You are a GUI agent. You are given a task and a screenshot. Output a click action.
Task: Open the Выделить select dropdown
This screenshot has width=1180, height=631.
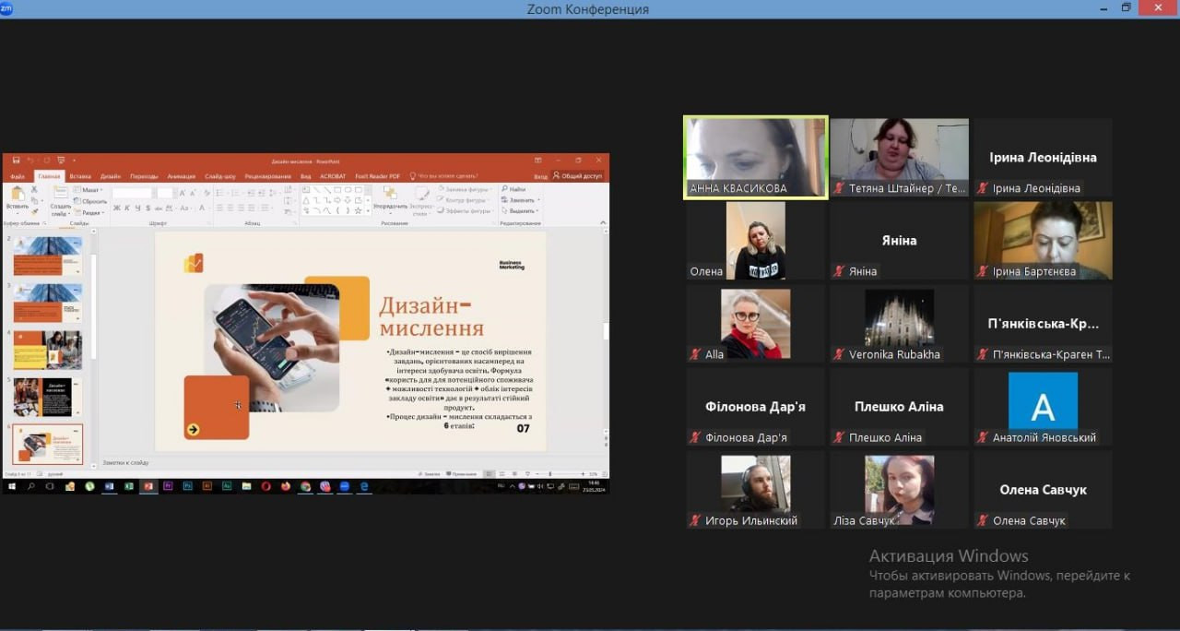click(521, 210)
